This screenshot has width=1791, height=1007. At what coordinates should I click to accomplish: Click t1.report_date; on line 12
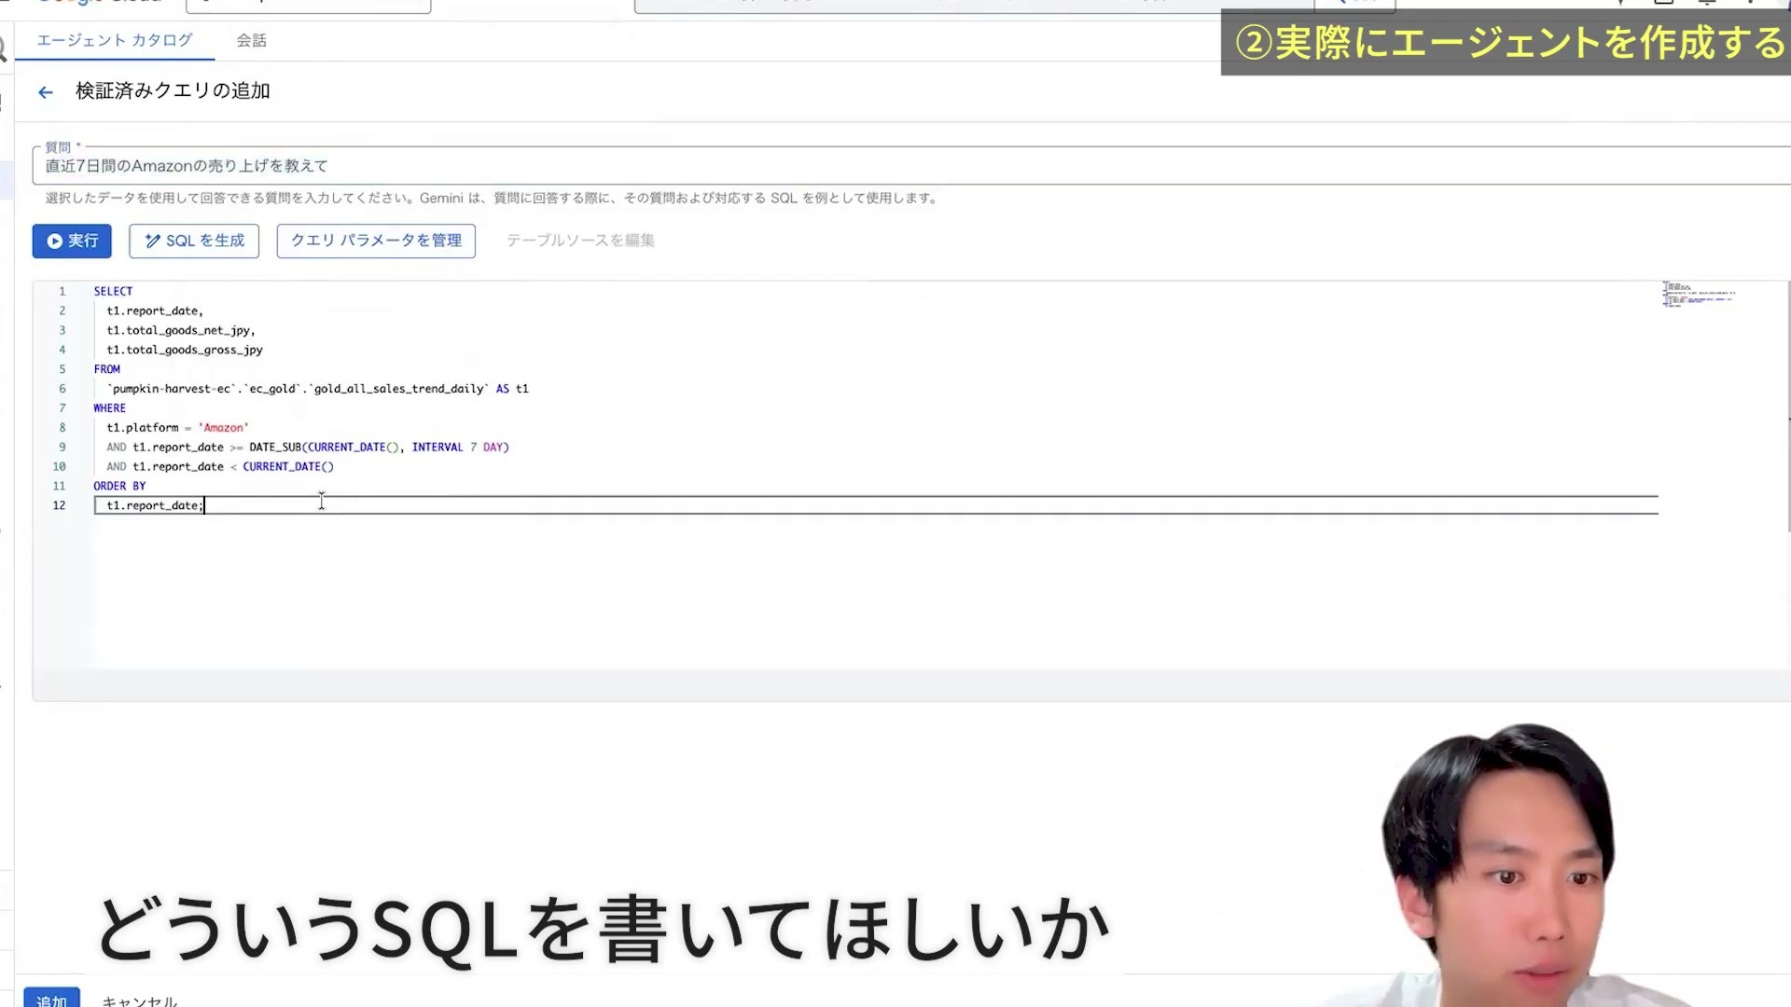[x=155, y=505]
